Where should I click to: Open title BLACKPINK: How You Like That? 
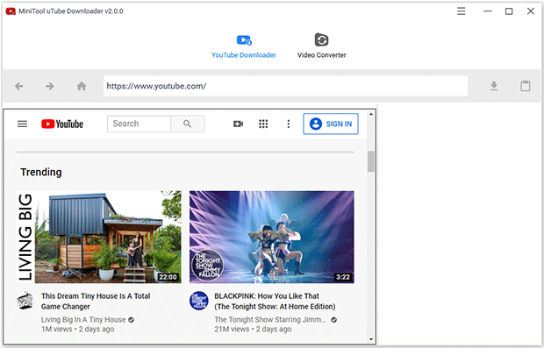(x=275, y=302)
